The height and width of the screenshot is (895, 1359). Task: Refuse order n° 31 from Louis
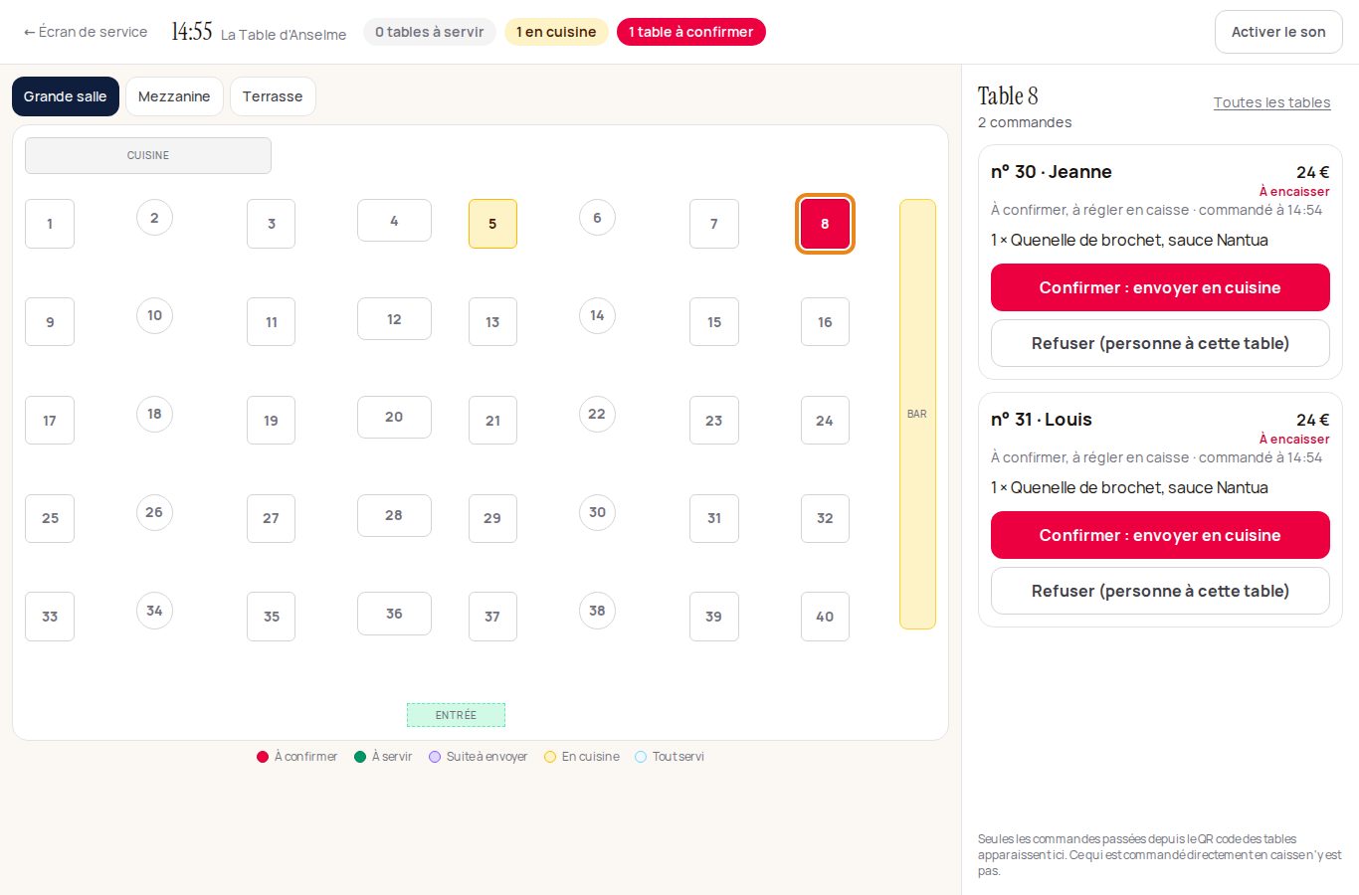[1160, 591]
